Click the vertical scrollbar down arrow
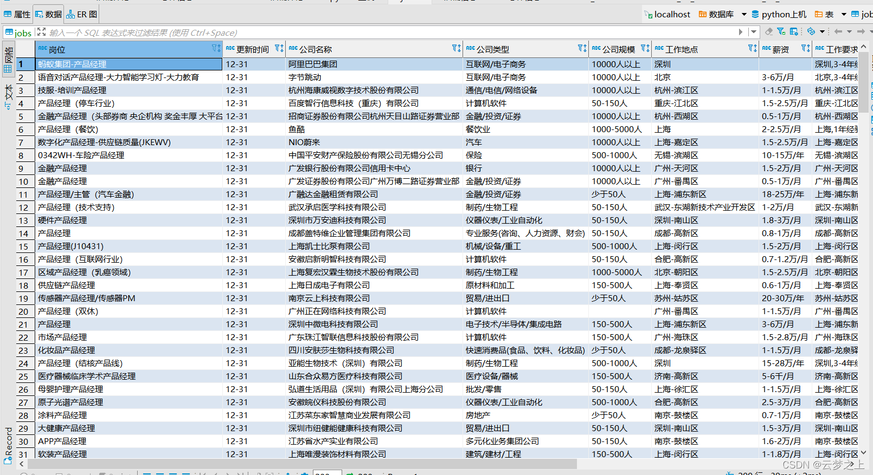Image resolution: width=873 pixels, height=475 pixels. tap(863, 453)
